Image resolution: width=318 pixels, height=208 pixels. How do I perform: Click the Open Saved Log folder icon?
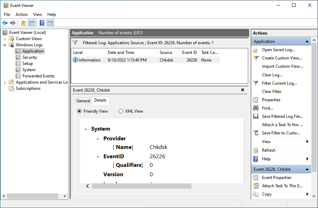coord(256,50)
